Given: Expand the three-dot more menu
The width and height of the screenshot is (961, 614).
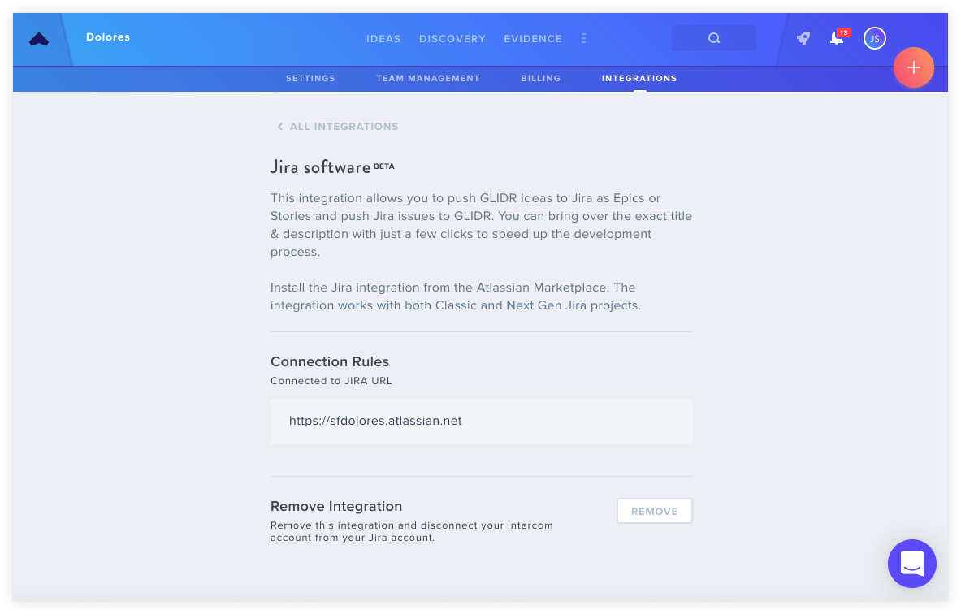Looking at the screenshot, I should pos(583,39).
